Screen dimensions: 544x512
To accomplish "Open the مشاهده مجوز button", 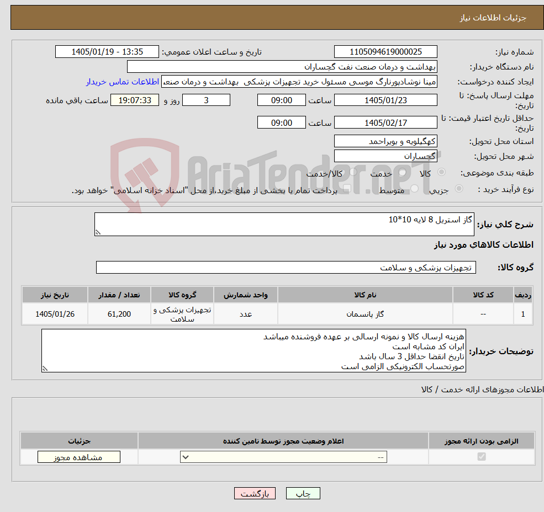I will [79, 457].
